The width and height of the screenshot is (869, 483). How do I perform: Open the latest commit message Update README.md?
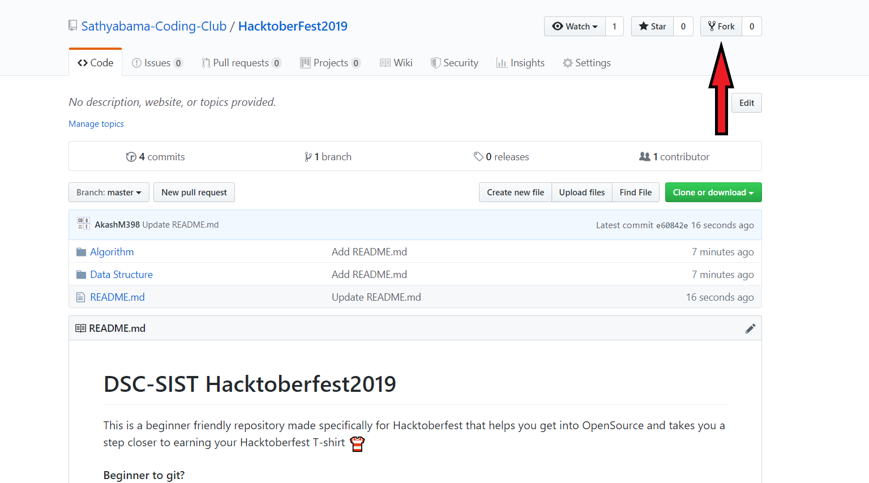pyautogui.click(x=181, y=225)
